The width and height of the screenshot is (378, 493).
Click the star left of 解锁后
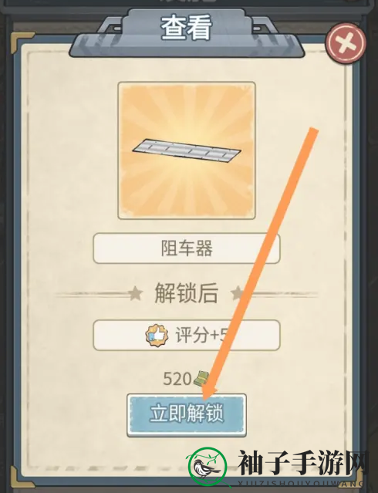[136, 294]
